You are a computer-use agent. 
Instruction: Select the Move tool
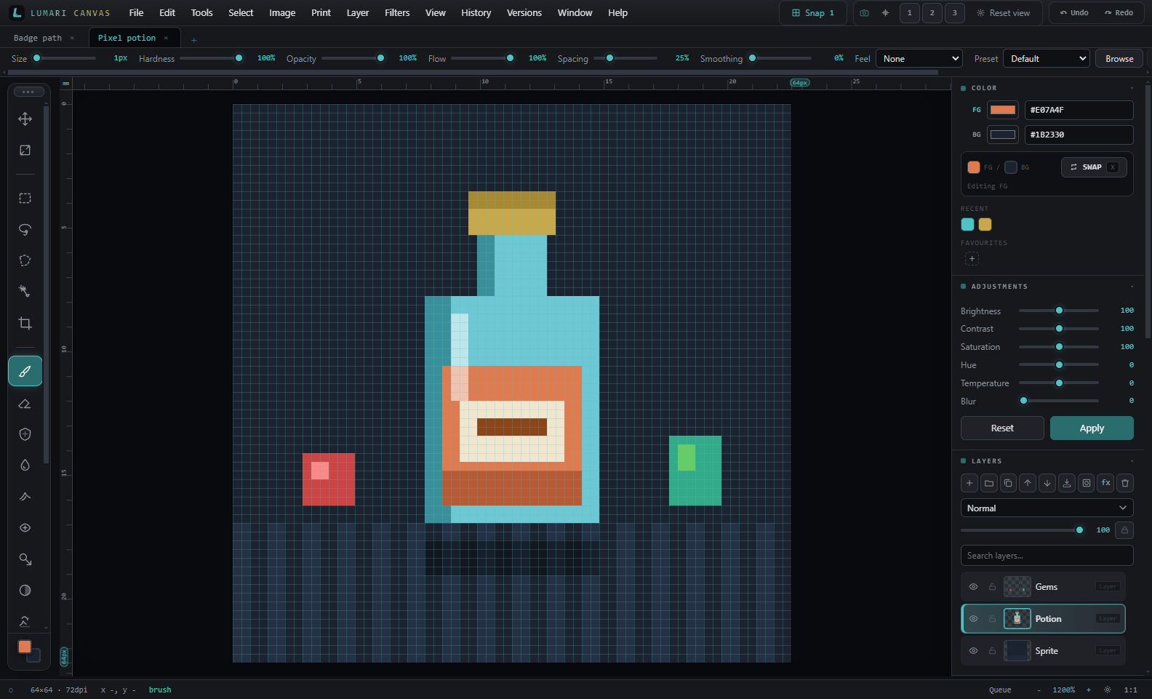(25, 119)
